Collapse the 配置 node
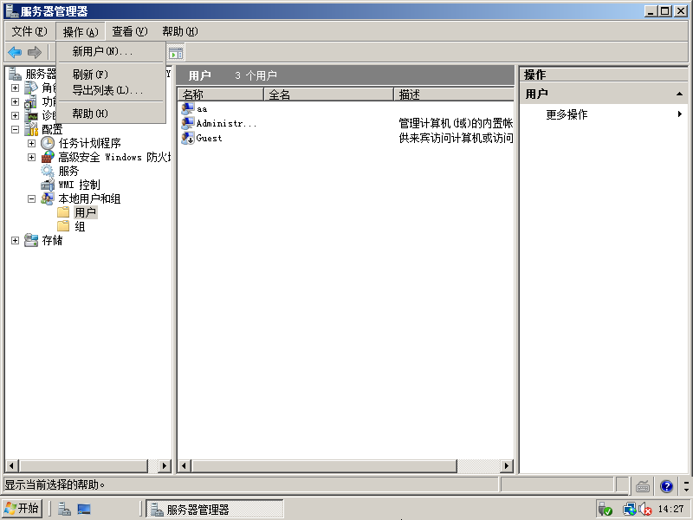The image size is (693, 520). click(15, 129)
